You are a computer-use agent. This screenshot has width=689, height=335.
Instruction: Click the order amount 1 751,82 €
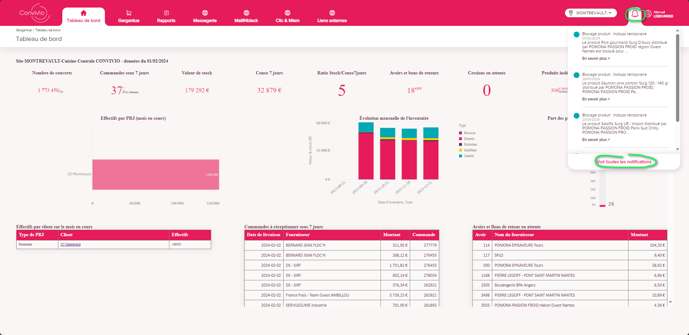tap(399, 265)
